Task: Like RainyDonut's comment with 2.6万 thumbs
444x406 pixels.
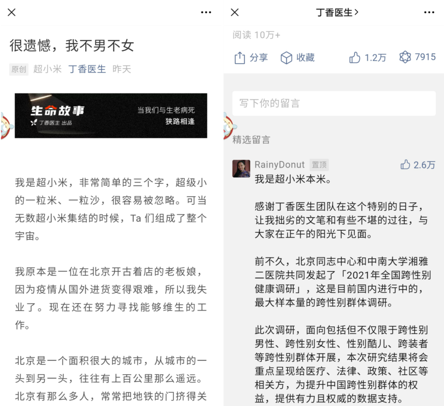Action: click(x=405, y=164)
